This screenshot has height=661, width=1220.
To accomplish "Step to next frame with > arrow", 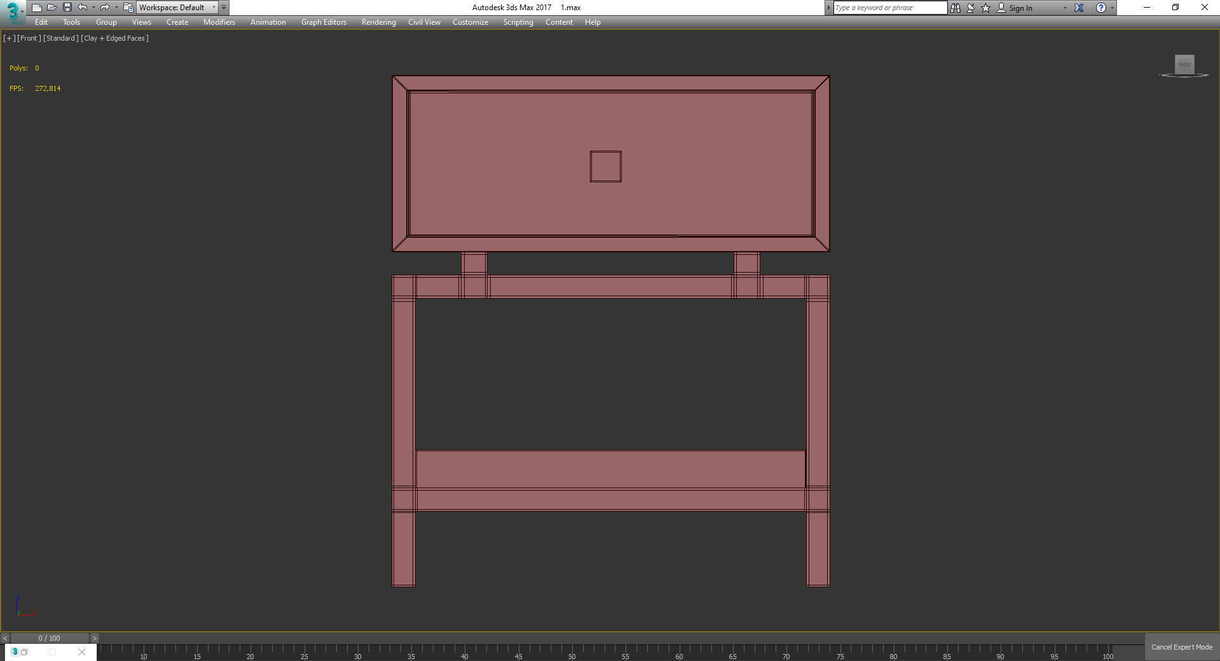I will (x=94, y=638).
